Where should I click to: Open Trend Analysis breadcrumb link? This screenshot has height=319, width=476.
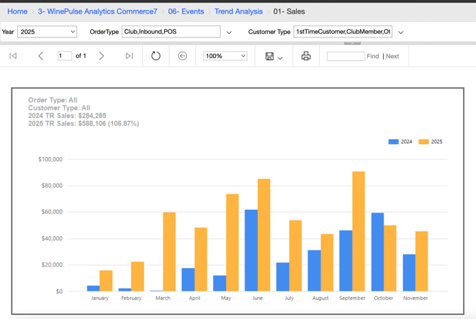point(238,11)
